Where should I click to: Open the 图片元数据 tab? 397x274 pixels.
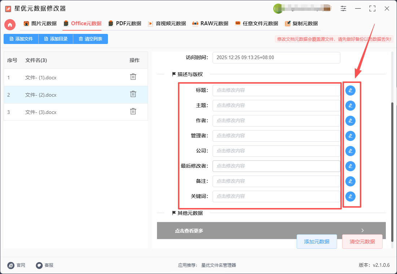pos(40,23)
